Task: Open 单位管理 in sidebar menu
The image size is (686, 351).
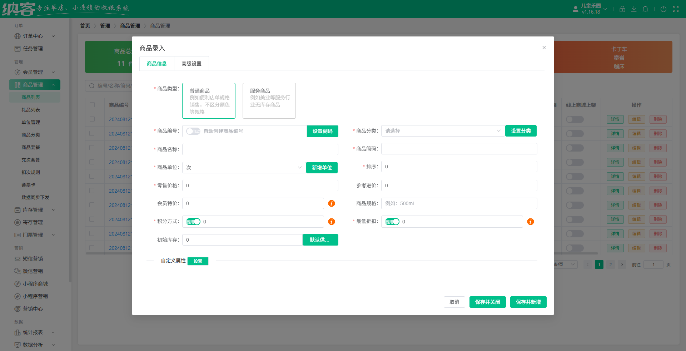Action: coord(31,122)
